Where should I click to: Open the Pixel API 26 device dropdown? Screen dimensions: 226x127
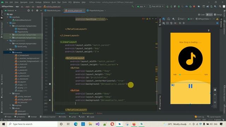pos(156,6)
